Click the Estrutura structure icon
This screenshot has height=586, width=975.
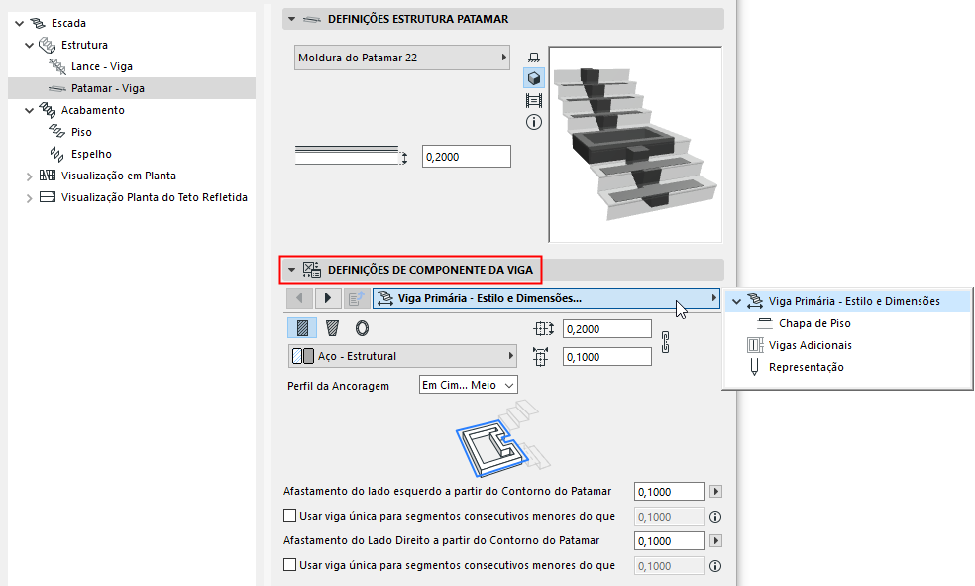[x=48, y=45]
